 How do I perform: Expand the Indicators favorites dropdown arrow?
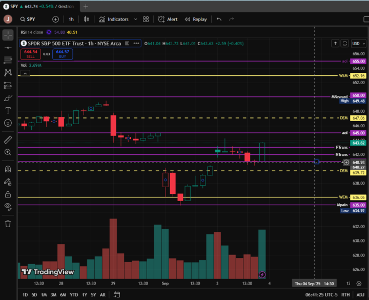tap(135, 19)
